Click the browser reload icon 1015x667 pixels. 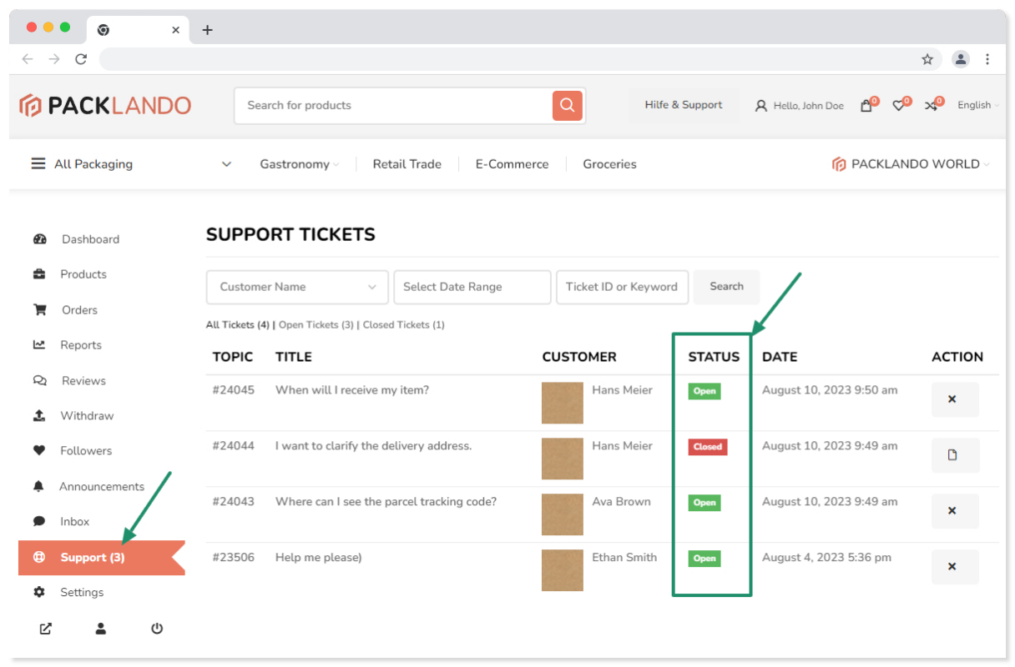click(x=81, y=59)
